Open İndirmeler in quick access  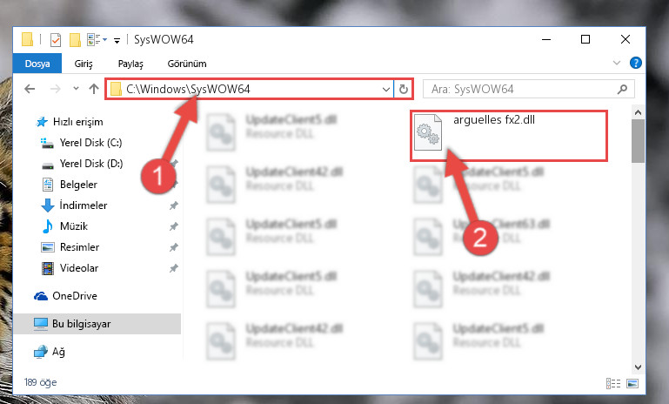pyautogui.click(x=84, y=205)
